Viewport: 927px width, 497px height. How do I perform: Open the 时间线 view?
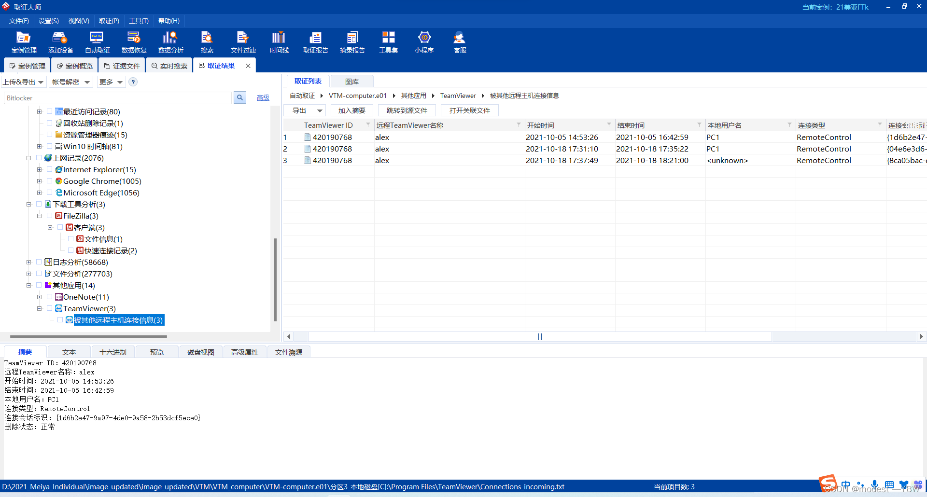(279, 42)
